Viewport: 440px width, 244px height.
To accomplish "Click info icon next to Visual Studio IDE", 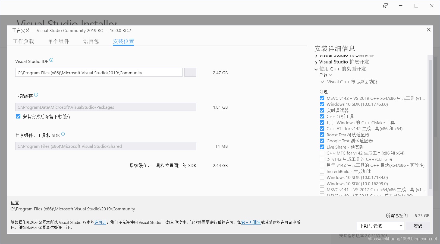I will (51, 60).
